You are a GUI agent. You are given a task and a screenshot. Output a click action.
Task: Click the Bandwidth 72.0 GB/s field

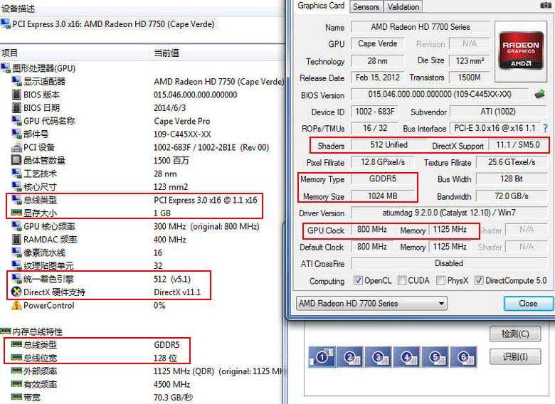click(x=511, y=196)
